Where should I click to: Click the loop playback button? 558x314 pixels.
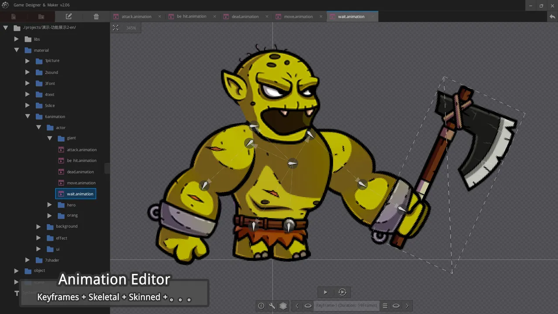point(343,292)
